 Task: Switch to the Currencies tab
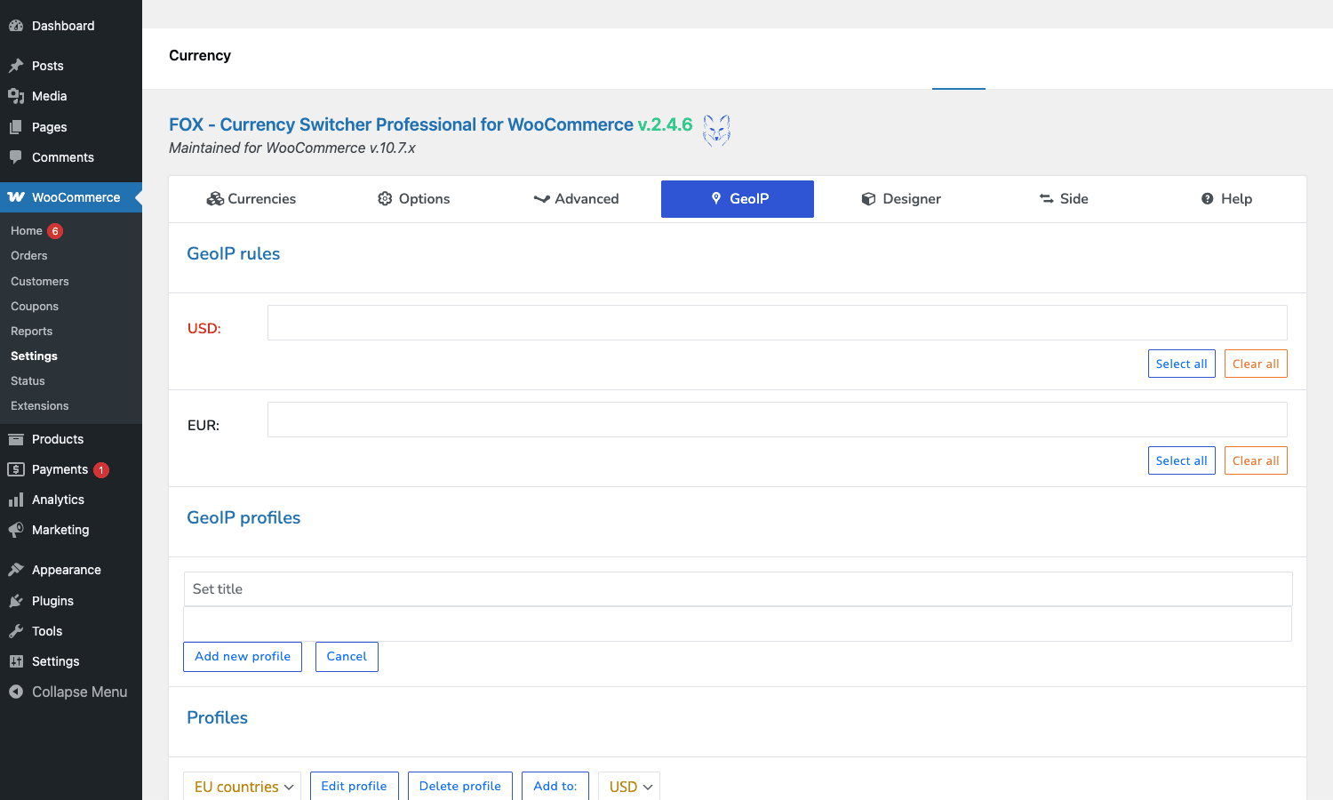click(x=251, y=199)
